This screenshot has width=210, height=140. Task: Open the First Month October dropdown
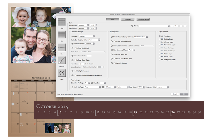[83, 25]
